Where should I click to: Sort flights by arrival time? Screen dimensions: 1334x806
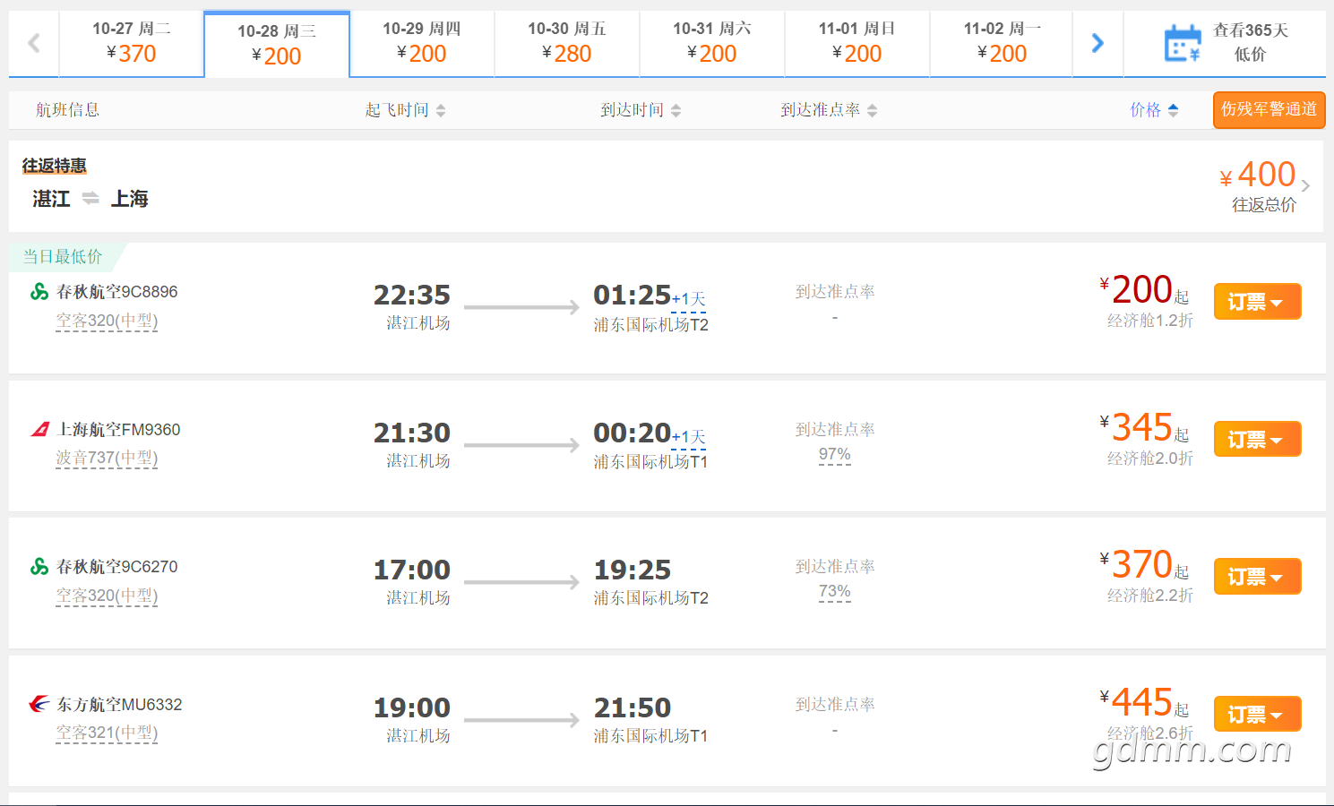pos(641,110)
